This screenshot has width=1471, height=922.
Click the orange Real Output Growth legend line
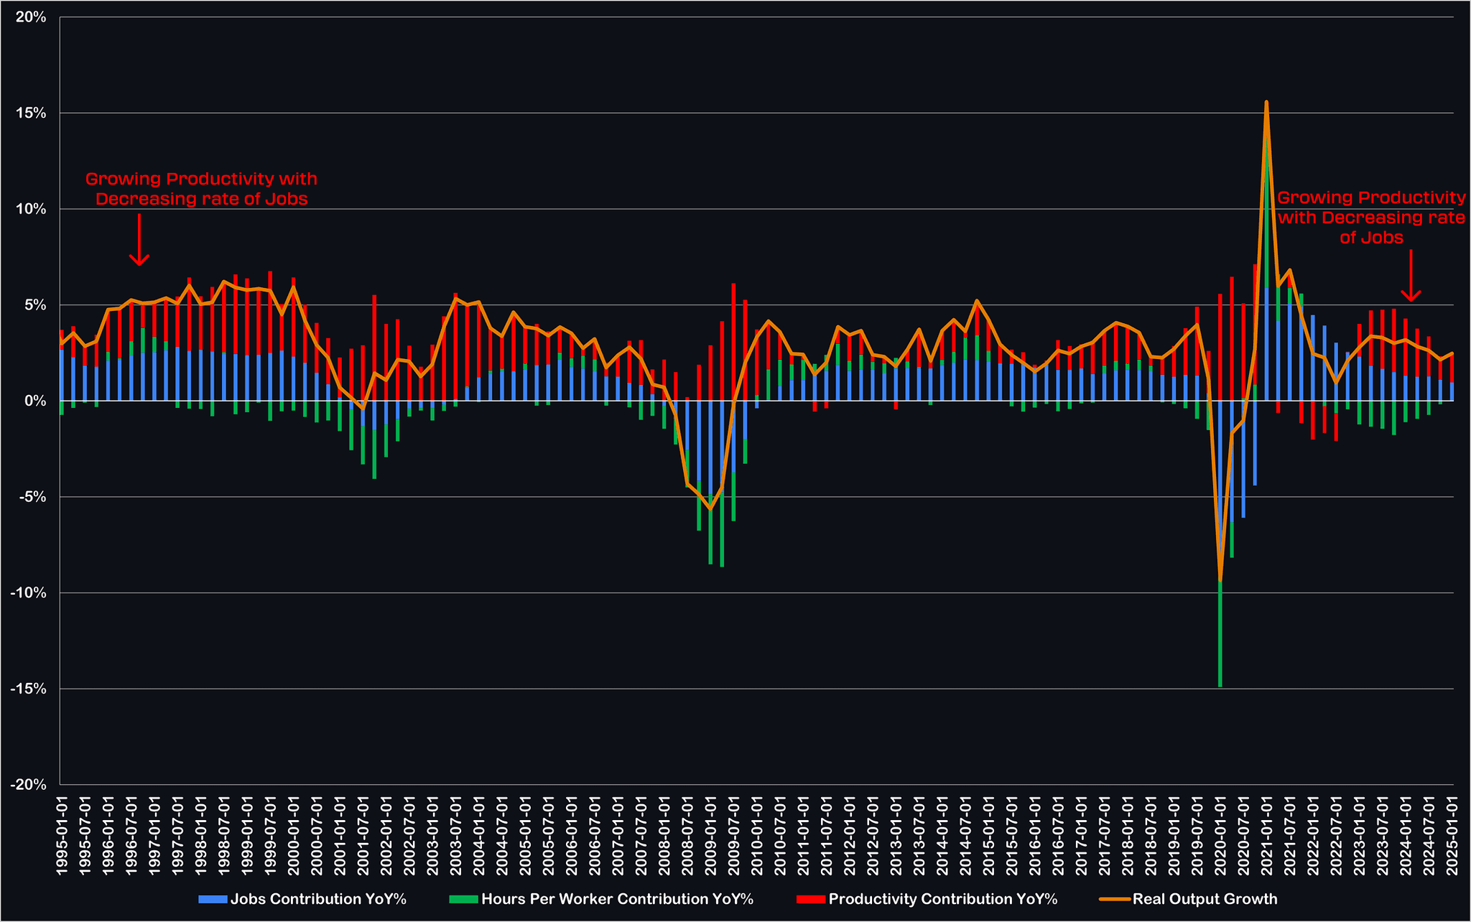tap(1115, 899)
